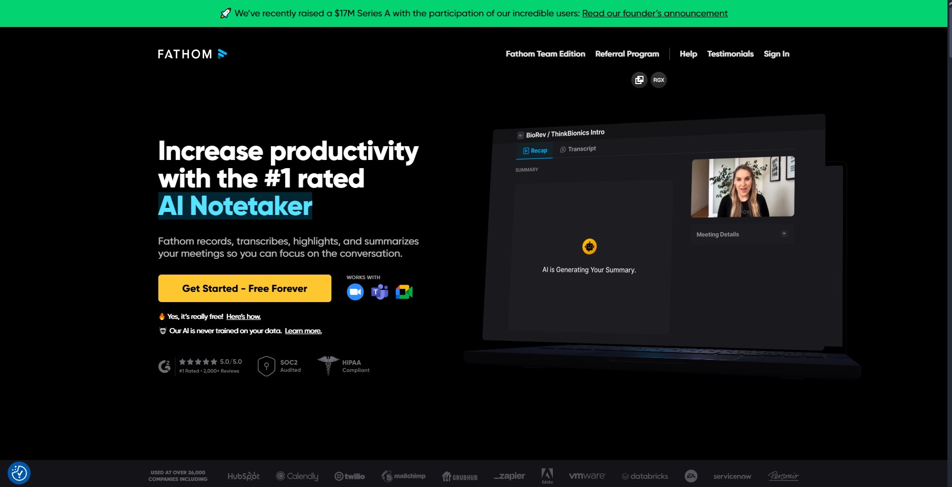The image size is (952, 487).
Task: Click the 'SOC2 Audited' text
Action: coord(290,366)
